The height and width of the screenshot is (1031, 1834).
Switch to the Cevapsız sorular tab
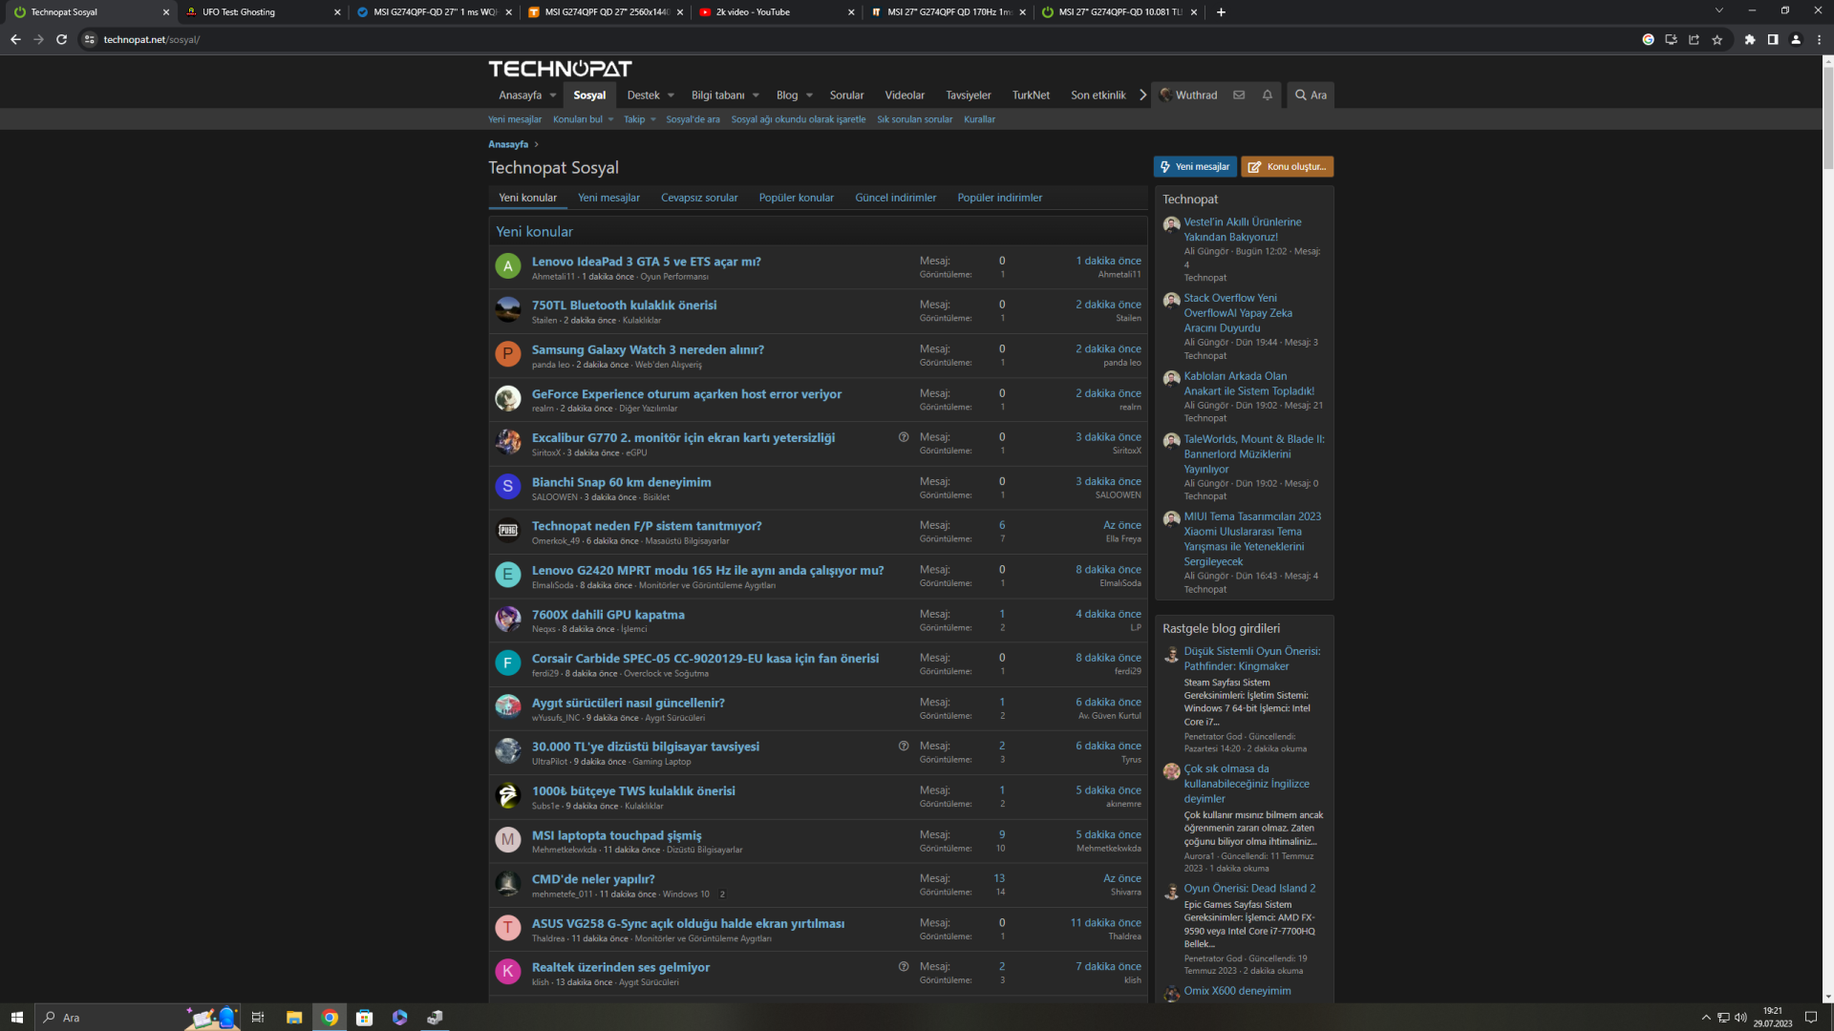(699, 198)
